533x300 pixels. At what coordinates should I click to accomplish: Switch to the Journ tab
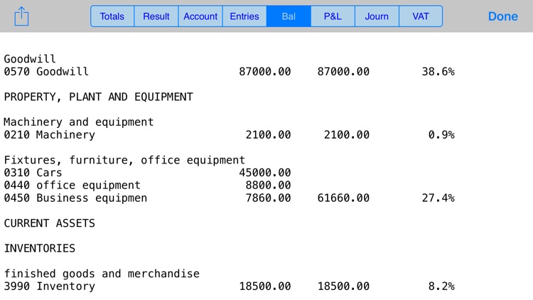tap(377, 16)
